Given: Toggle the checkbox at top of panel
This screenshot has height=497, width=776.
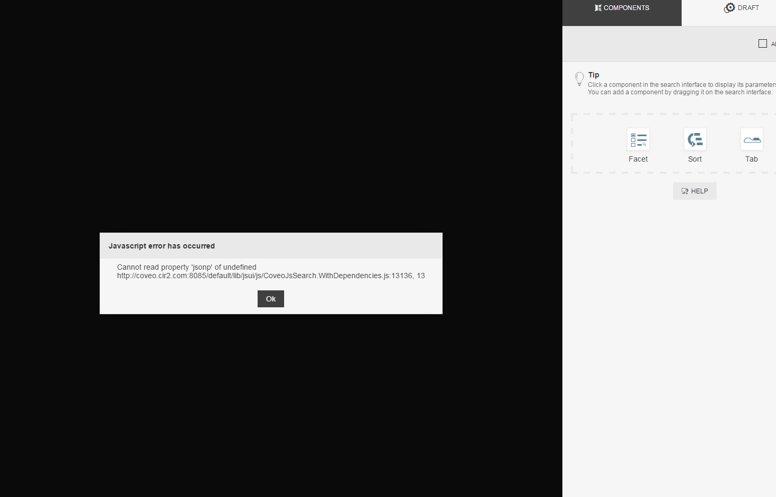Looking at the screenshot, I should [763, 43].
